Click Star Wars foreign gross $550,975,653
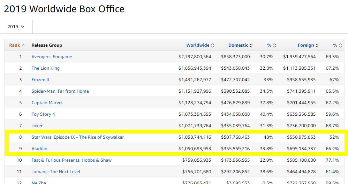The image size is (348, 184). (301, 137)
